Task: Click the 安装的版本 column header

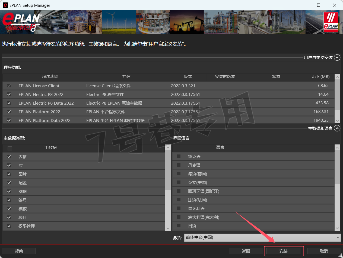Action: pyautogui.click(x=225, y=77)
